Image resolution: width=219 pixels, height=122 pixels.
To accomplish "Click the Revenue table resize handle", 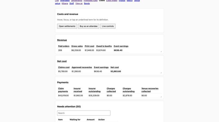I will [161, 52].
